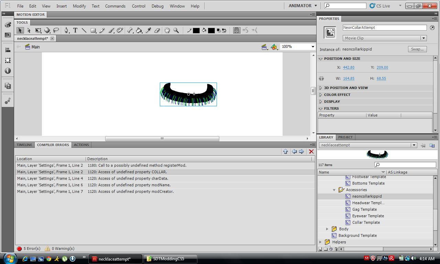
Task: Switch to the Actions tab
Action: [x=81, y=145]
